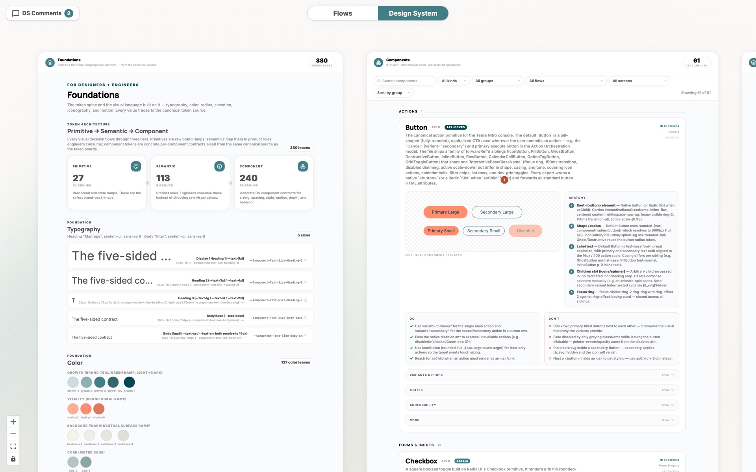Zoom out with the minus canvas control

13,434
